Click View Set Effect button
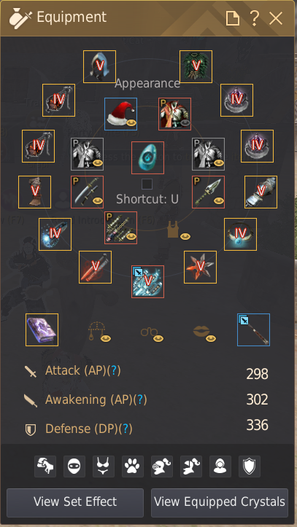This screenshot has height=527, width=297. 75,502
